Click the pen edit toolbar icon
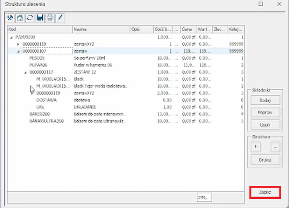The height and width of the screenshot is (208, 289). pos(60,18)
